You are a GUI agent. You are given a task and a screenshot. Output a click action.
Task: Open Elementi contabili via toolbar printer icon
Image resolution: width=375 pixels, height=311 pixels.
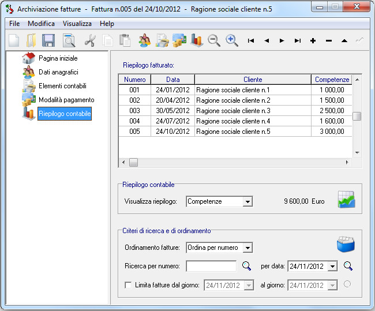pos(162,40)
